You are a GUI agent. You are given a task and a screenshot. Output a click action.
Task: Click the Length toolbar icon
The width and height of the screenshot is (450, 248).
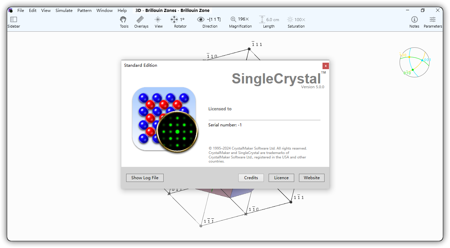point(262,19)
